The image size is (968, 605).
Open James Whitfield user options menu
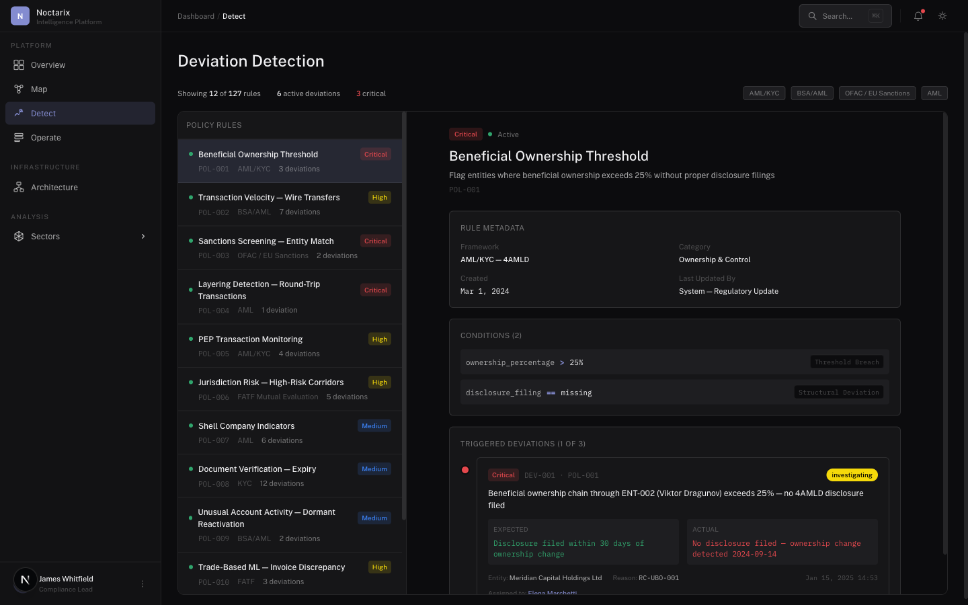pyautogui.click(x=143, y=584)
